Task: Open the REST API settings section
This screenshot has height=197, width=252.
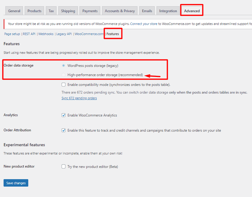Action: click(x=29, y=34)
